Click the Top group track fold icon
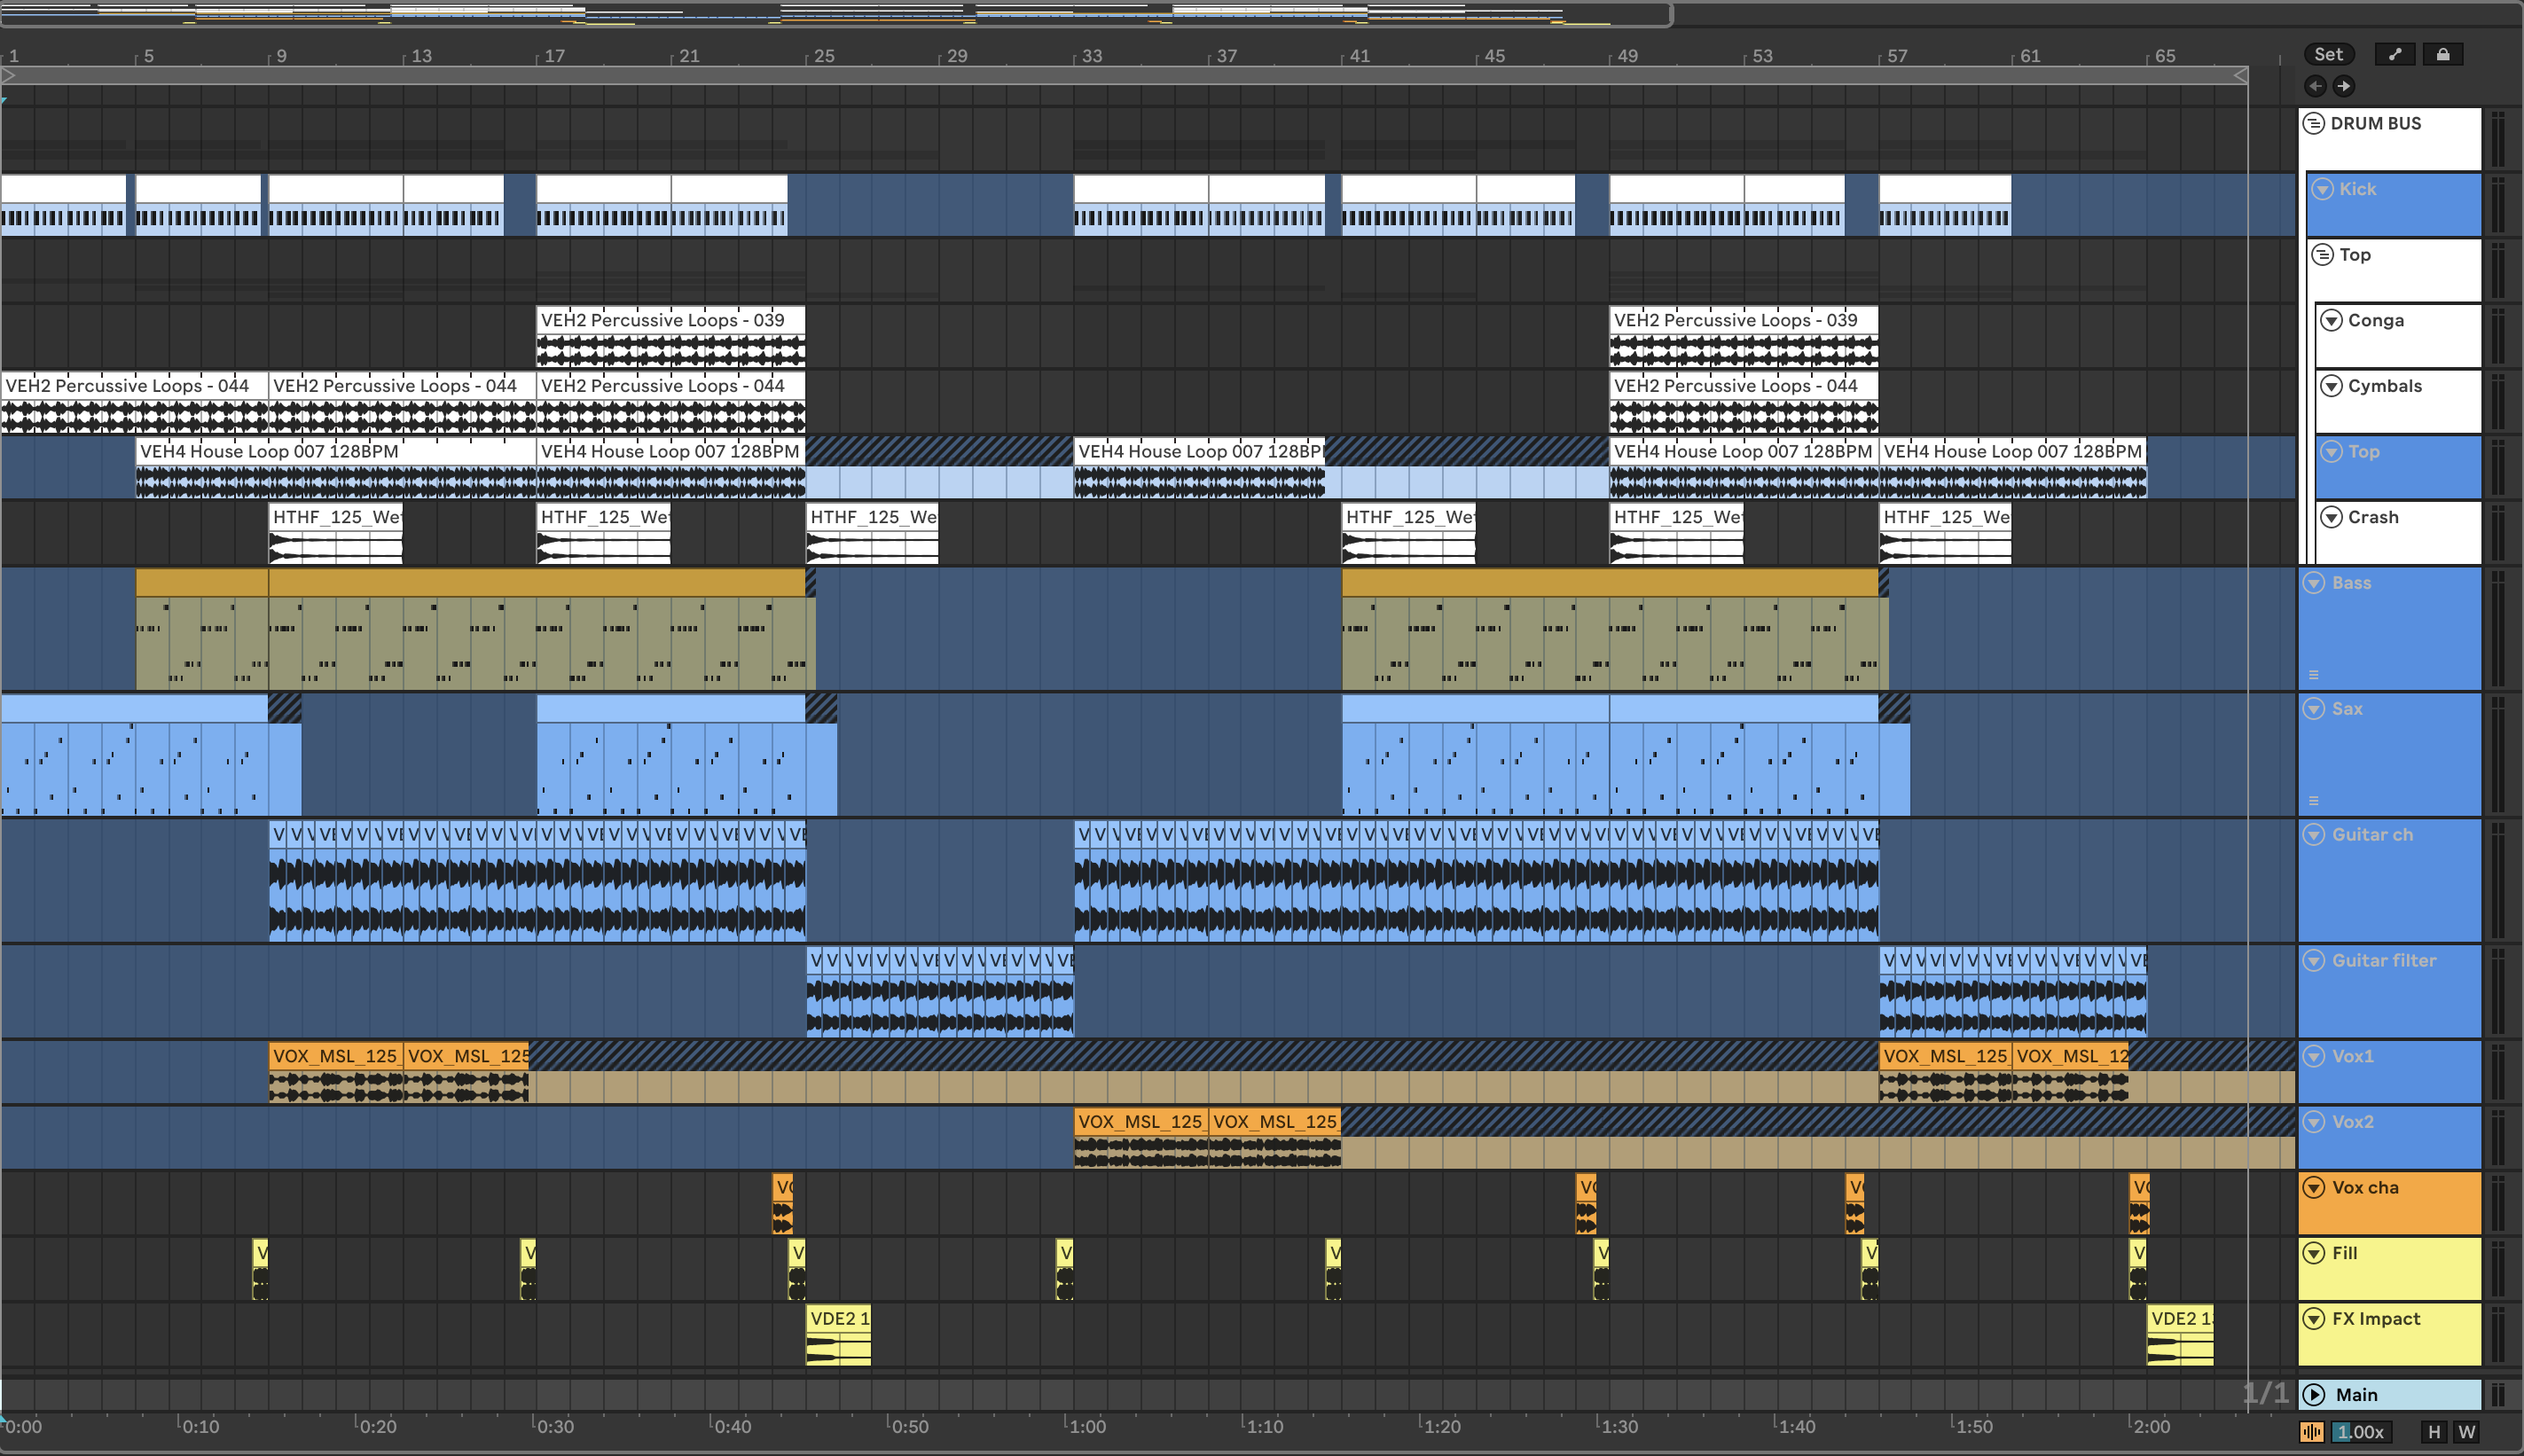The image size is (2524, 1456). point(2322,255)
